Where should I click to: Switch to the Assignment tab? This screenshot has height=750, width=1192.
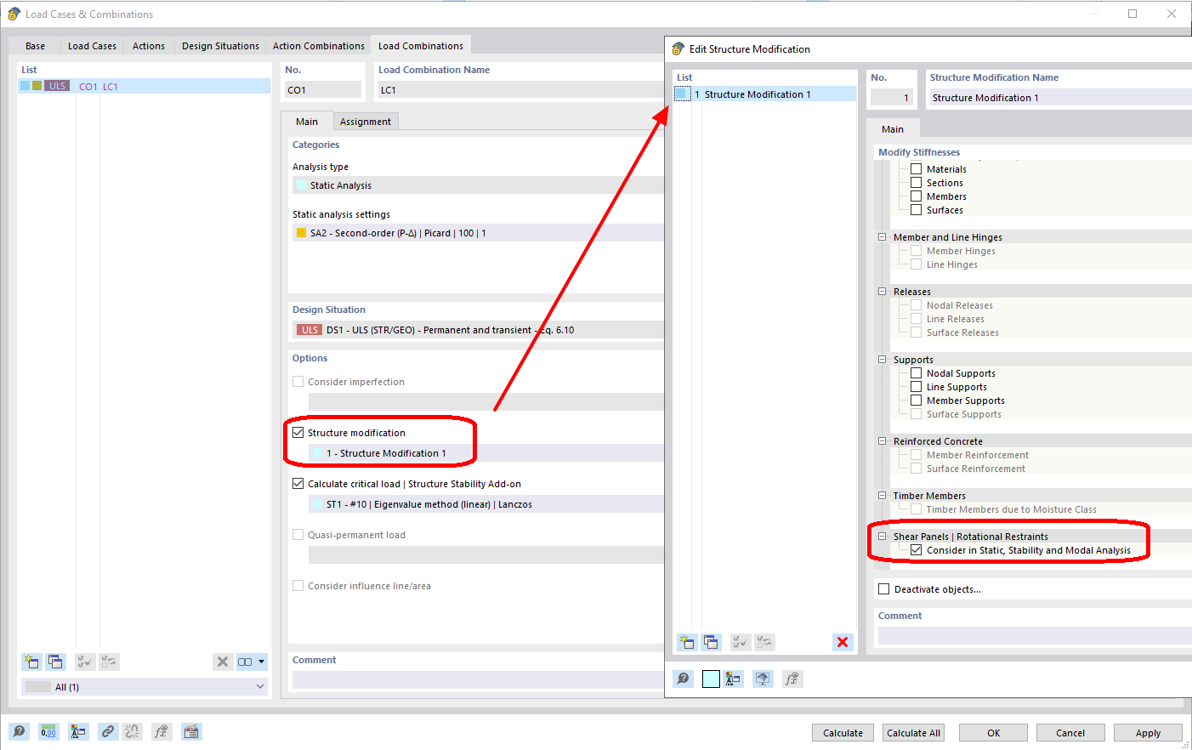366,121
